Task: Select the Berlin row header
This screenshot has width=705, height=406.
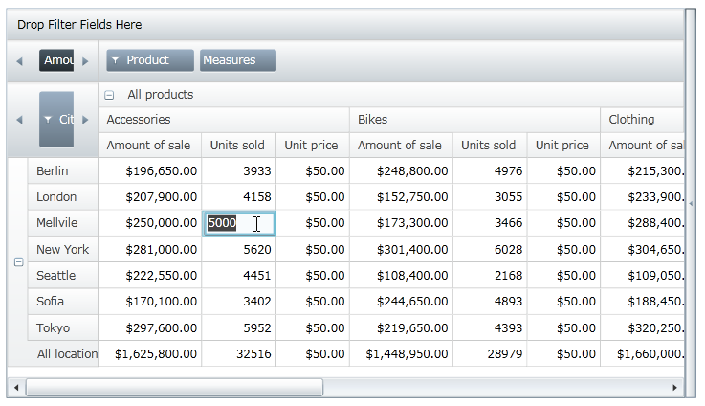Action: [62, 170]
